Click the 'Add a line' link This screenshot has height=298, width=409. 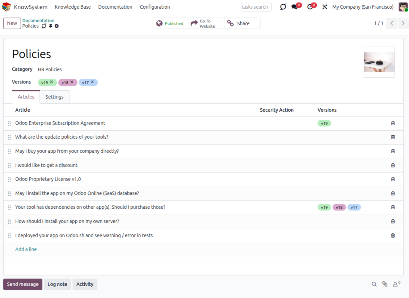[x=26, y=249]
